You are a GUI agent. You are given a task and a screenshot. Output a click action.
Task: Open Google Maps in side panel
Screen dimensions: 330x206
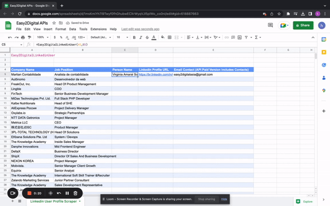pyautogui.click(x=324, y=91)
